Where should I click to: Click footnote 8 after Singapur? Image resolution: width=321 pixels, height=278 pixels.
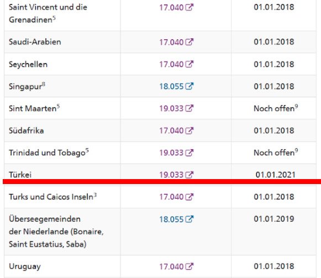44,84
